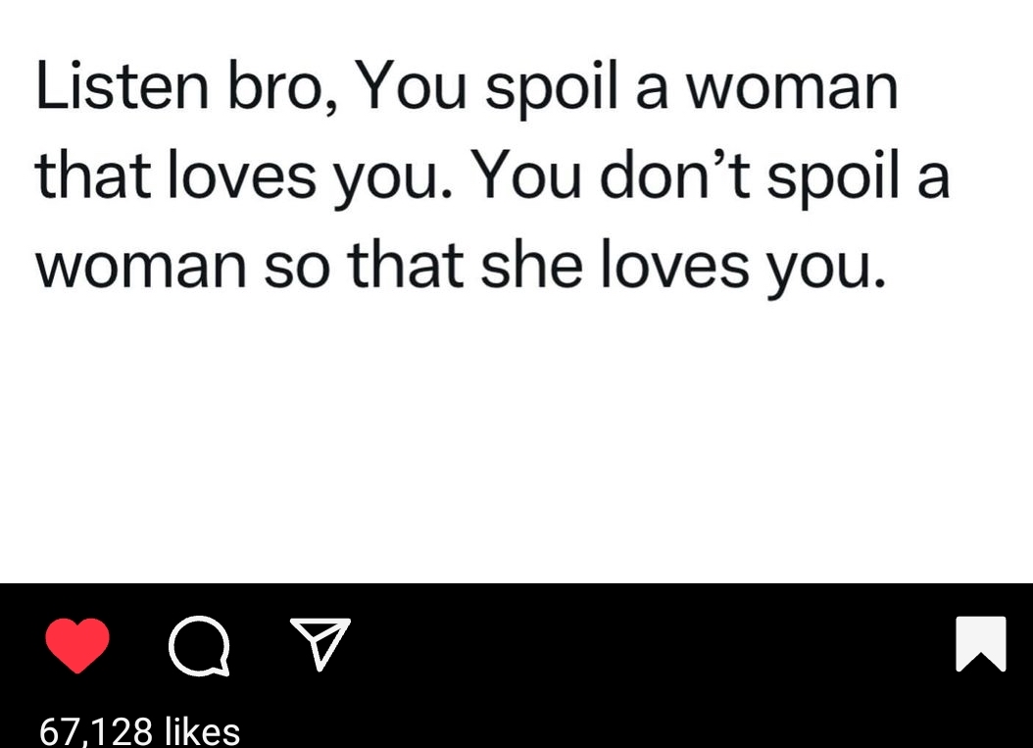The image size is (1033, 748).
Task: Click the "woman so that she loves you" line
Action: tap(461, 266)
